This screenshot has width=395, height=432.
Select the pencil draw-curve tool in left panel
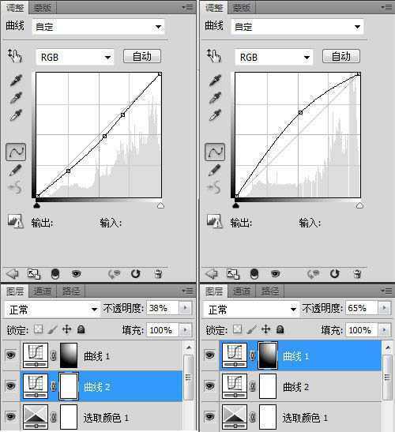tap(16, 170)
